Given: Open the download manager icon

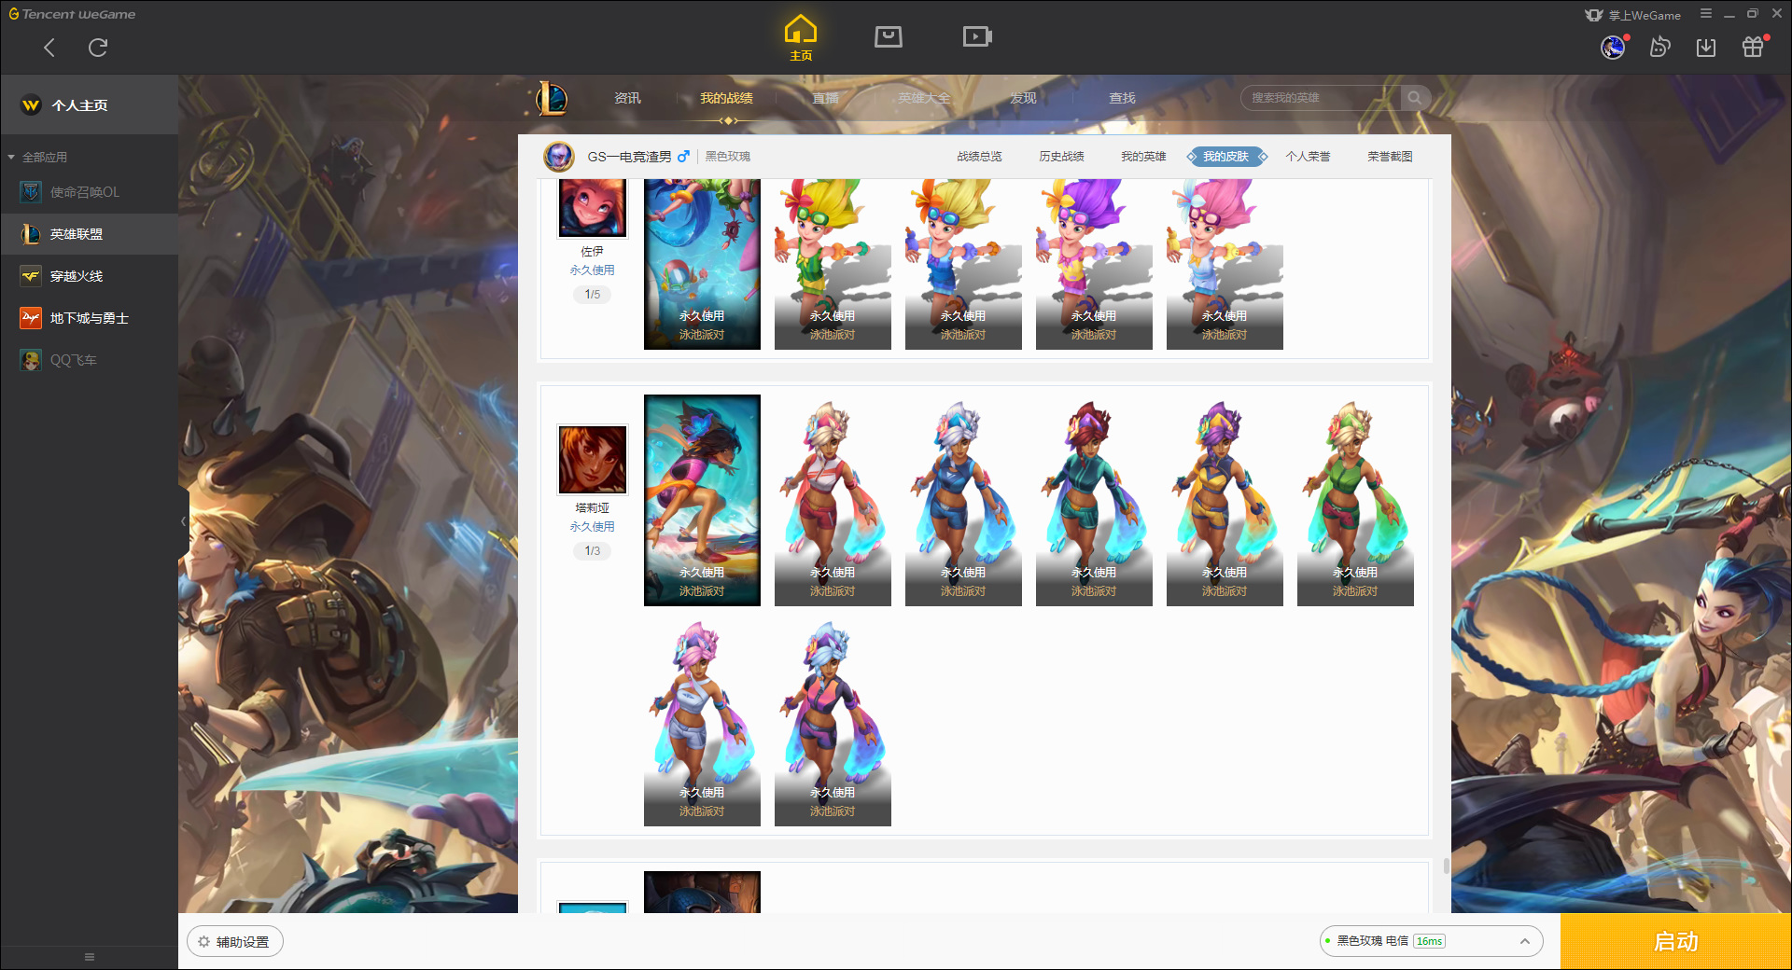Looking at the screenshot, I should click(x=1706, y=48).
